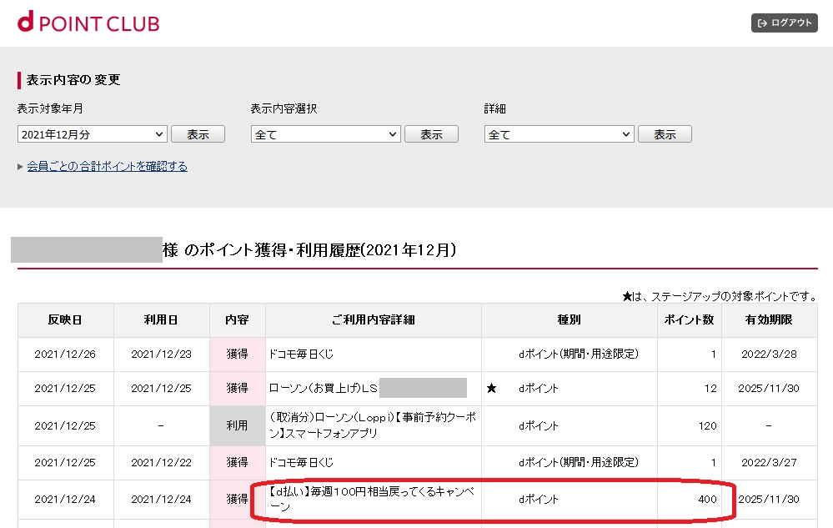Screen dimensions: 833x528
Task: Click the ログアウト logout button
Action: tap(784, 23)
